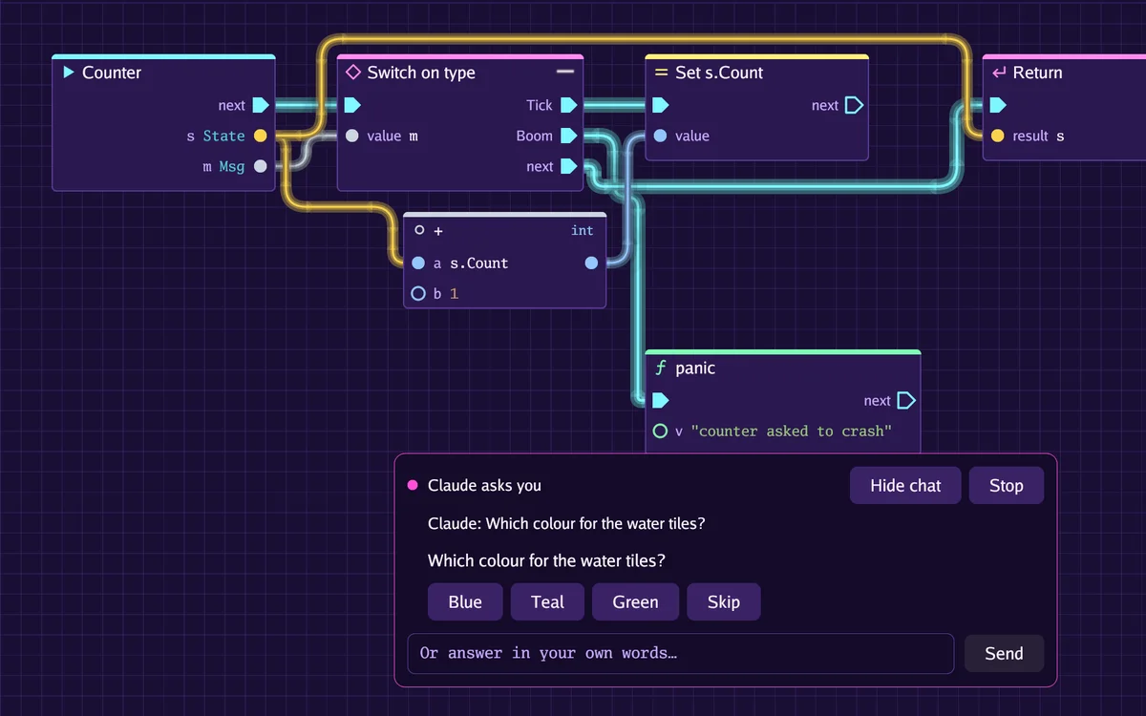Hide the chat panel
Viewport: 1146px width, 716px height.
(905, 485)
